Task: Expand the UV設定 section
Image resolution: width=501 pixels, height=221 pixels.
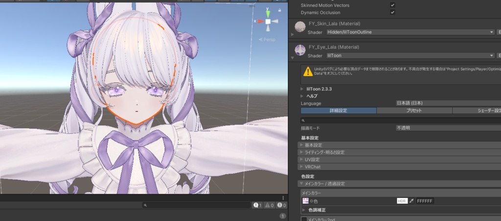Action: (x=399, y=160)
